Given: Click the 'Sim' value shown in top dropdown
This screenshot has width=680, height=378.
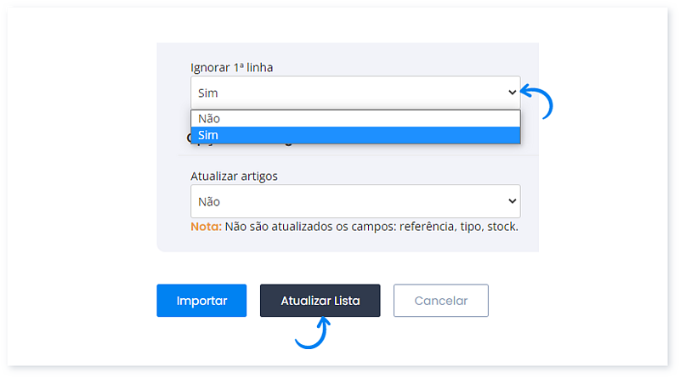Looking at the screenshot, I should click(x=208, y=93).
